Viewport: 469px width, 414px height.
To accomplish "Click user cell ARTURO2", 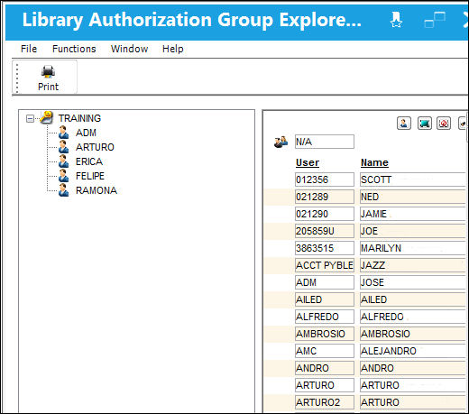I will click(x=325, y=402).
